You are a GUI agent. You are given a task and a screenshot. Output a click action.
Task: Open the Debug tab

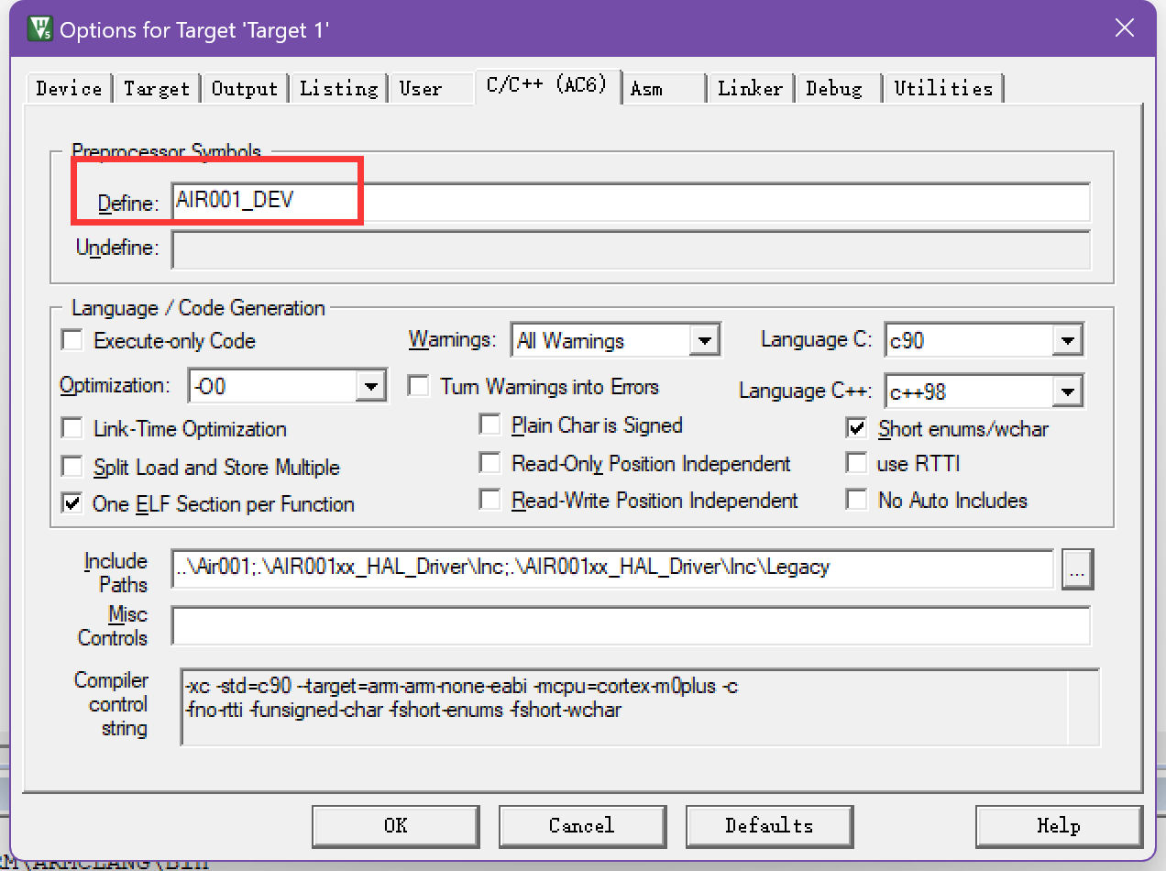834,89
